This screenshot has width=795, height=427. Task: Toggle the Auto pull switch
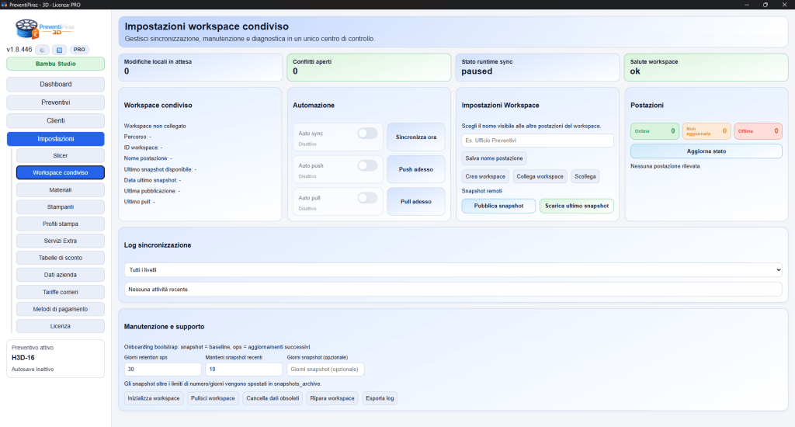pyautogui.click(x=366, y=198)
